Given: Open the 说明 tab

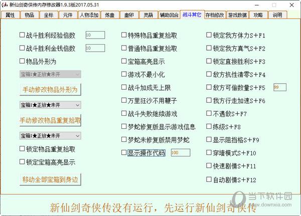Looking at the screenshot, I should 277,15.
